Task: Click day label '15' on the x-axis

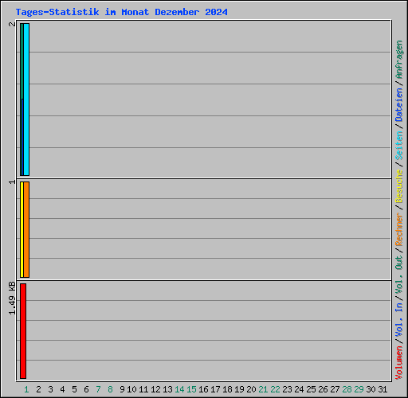Action: (191, 389)
